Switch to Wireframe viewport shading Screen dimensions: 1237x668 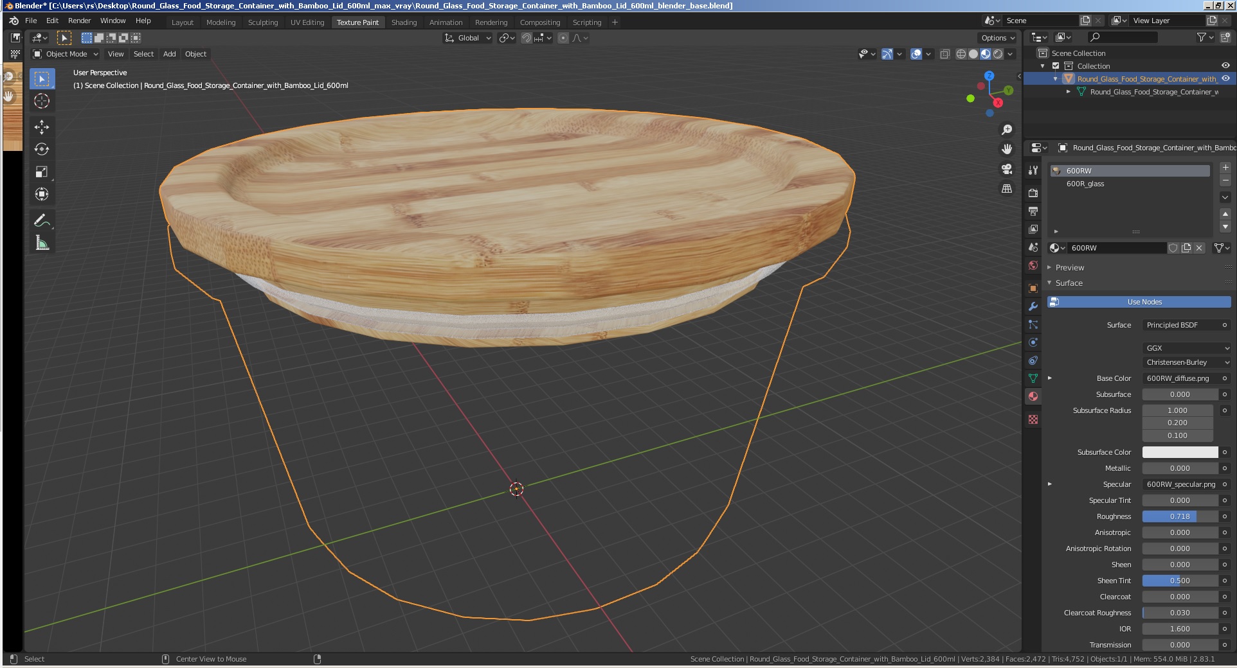coord(961,54)
